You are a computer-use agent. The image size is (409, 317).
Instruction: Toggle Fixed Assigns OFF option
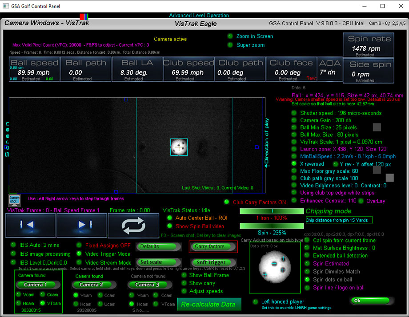(79, 245)
